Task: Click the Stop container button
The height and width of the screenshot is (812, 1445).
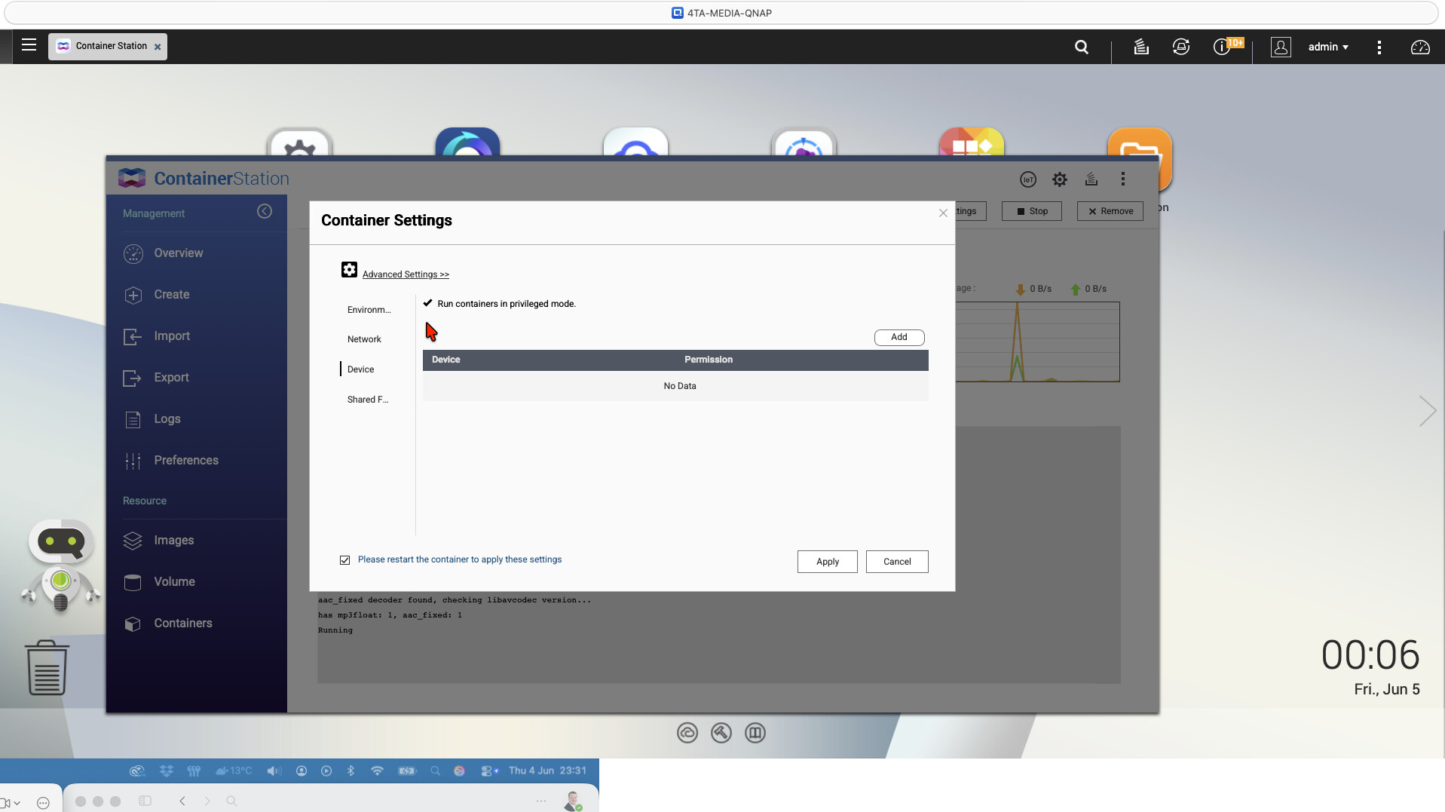Action: point(1032,211)
